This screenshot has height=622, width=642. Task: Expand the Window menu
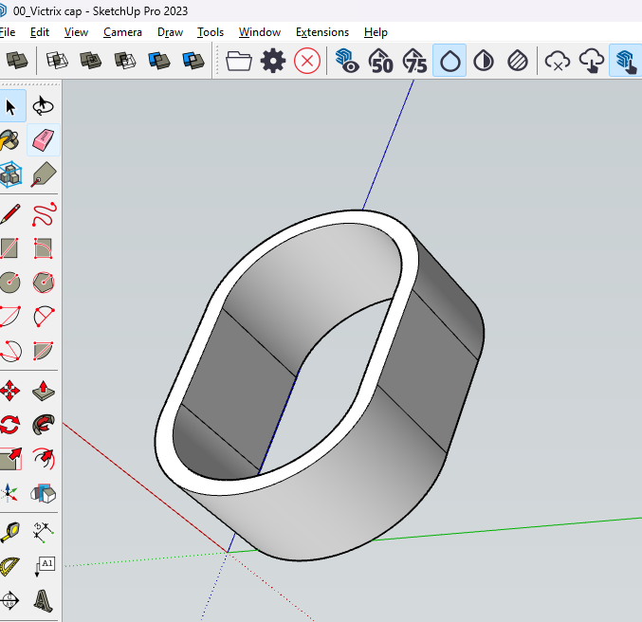260,32
